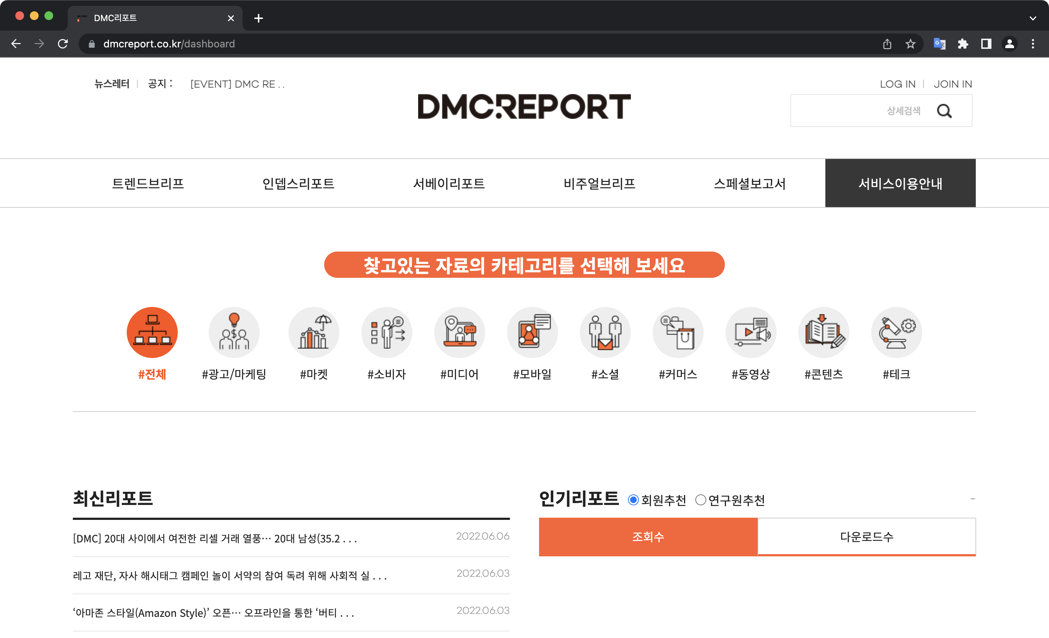
Task: Click the LOG IN link
Action: click(898, 84)
